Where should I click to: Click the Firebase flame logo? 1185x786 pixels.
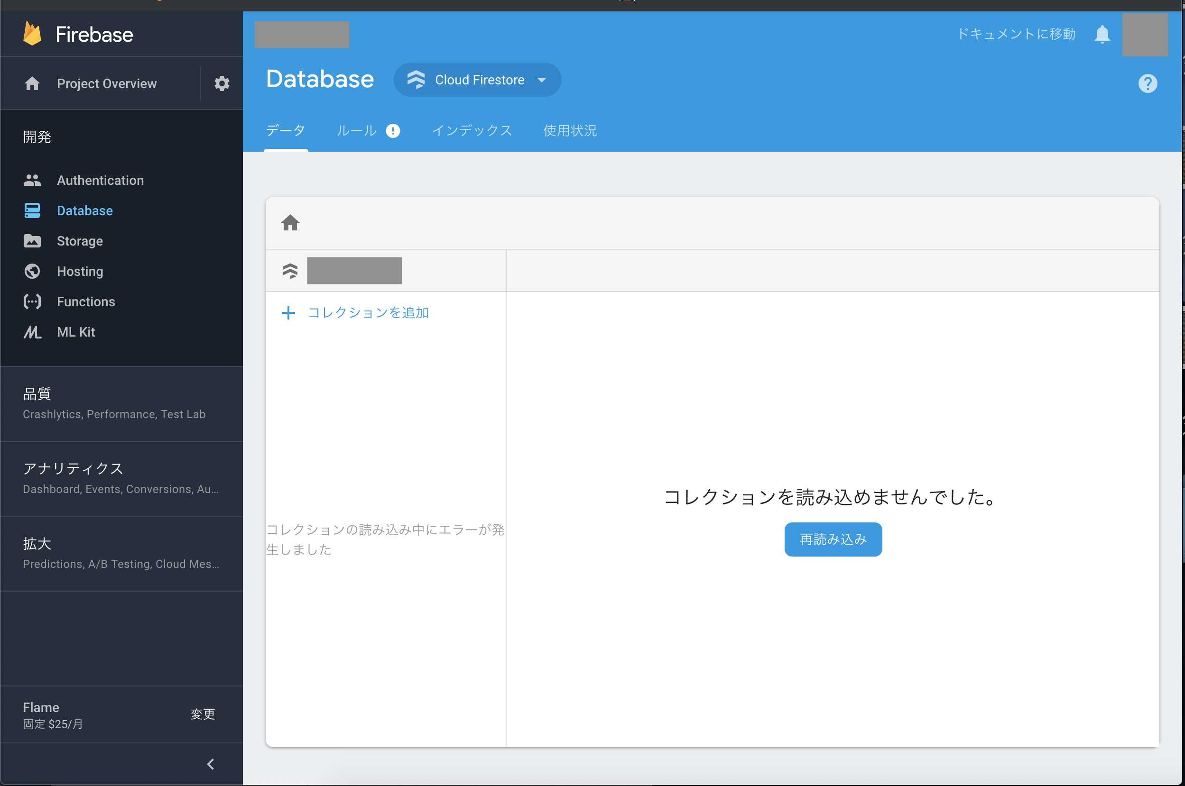pos(33,34)
